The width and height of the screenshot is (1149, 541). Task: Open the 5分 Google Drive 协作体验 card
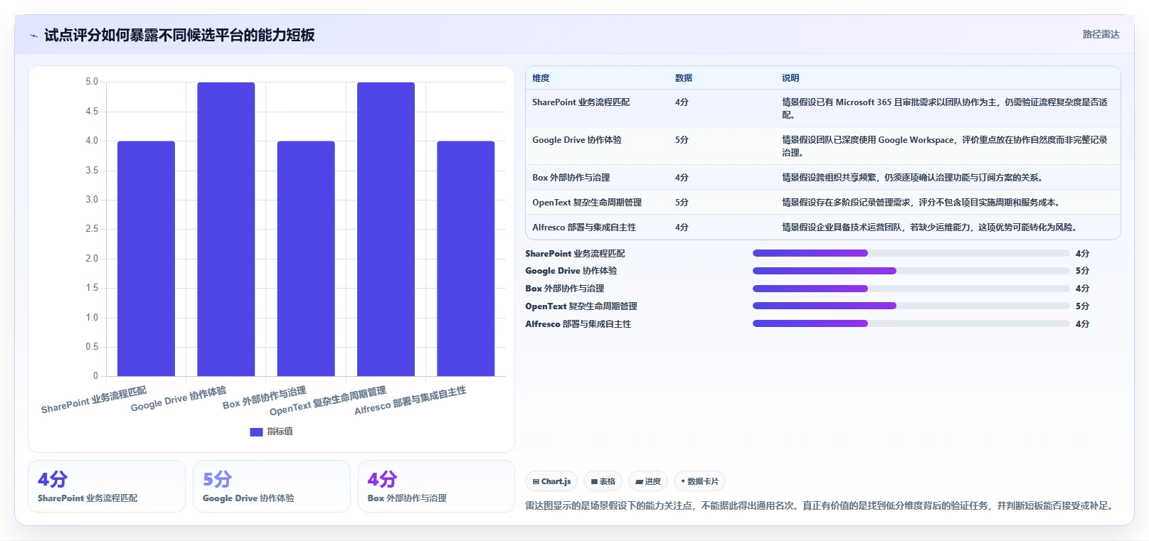(x=272, y=486)
